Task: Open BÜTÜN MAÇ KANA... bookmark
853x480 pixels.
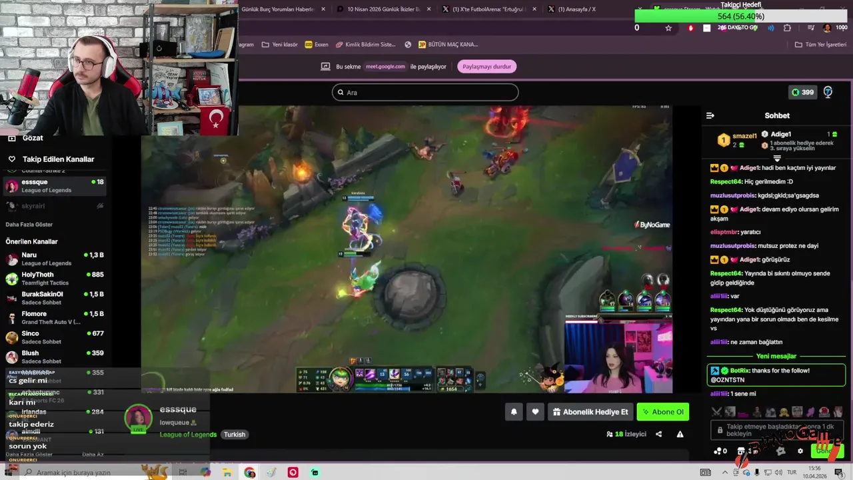Action: click(x=448, y=45)
